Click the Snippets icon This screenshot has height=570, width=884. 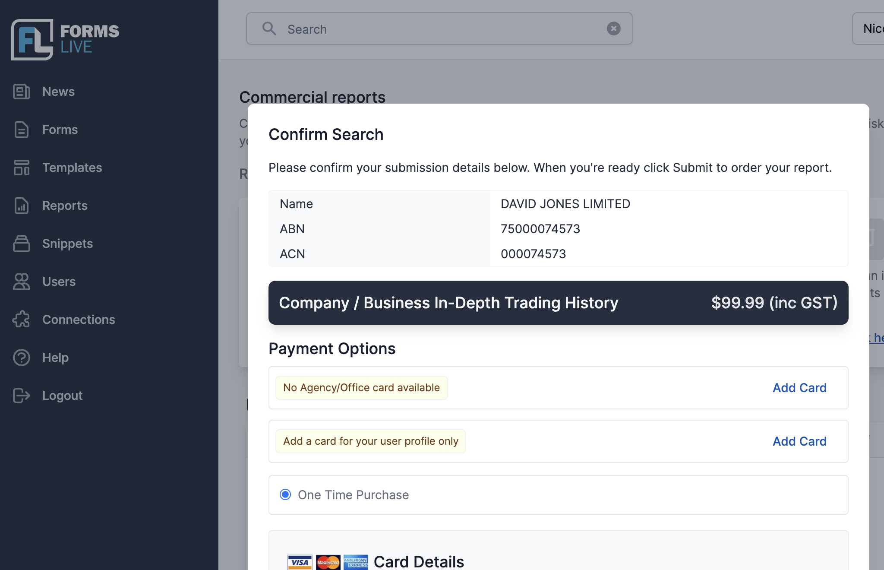click(21, 244)
